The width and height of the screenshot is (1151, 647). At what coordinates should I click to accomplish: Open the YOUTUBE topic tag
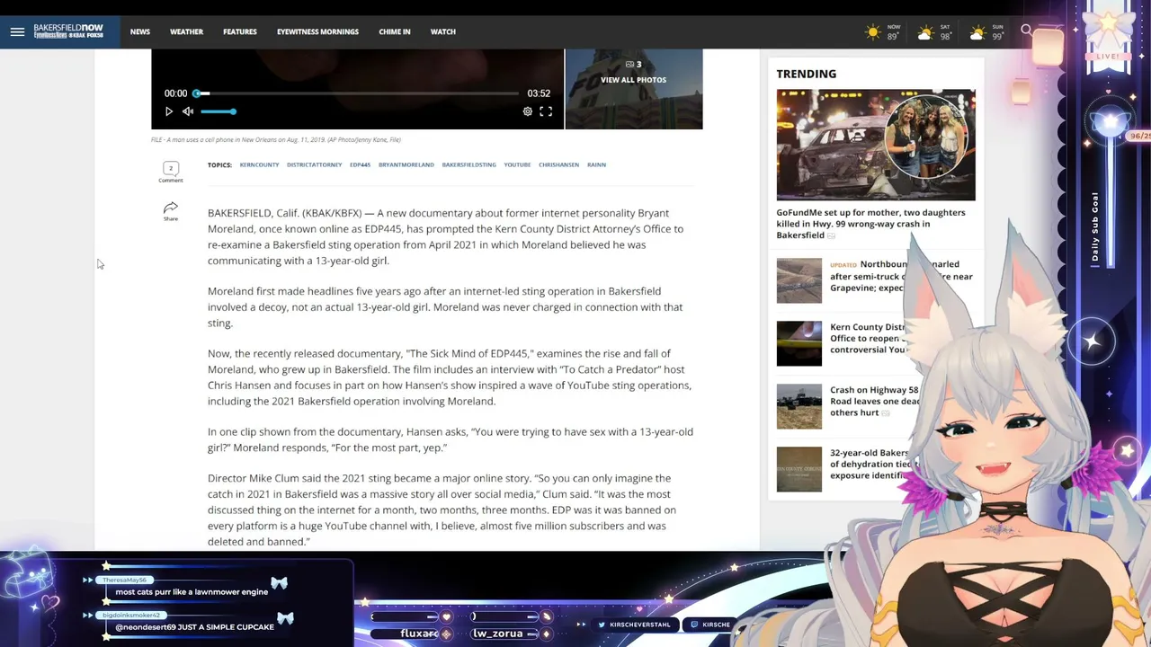click(x=517, y=164)
